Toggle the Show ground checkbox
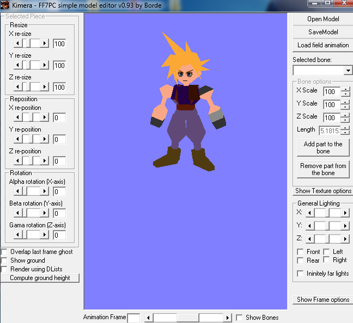This screenshot has height=323, width=353. point(4,260)
